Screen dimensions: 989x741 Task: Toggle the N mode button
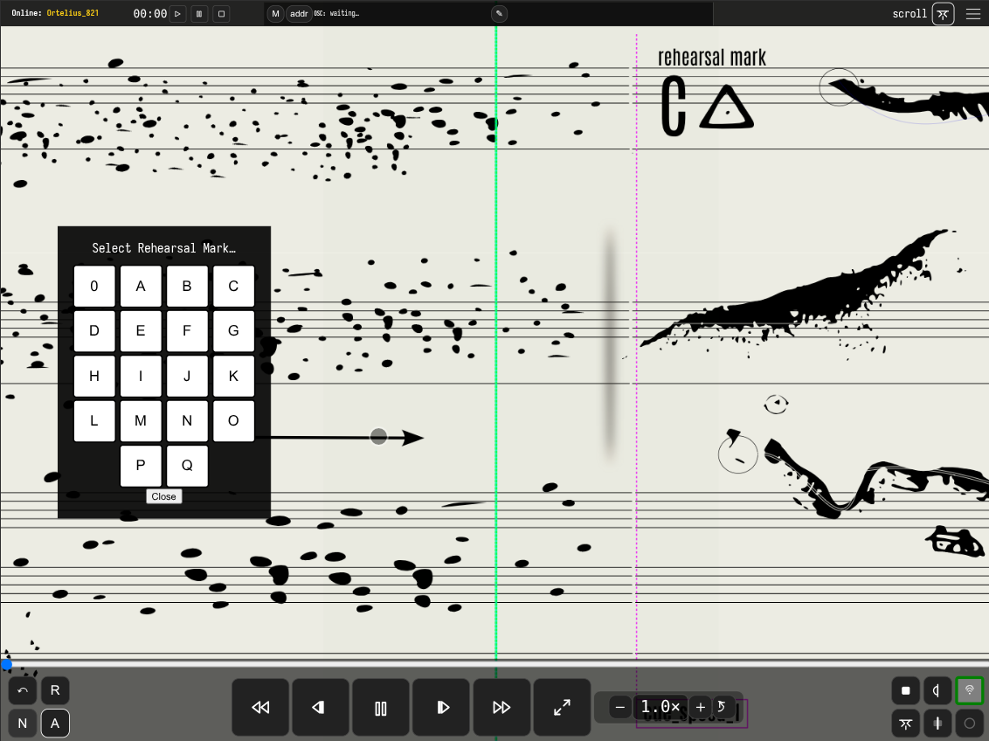23,724
